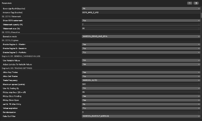Open the SL TP After Entry dropdown

(x=141, y=104)
